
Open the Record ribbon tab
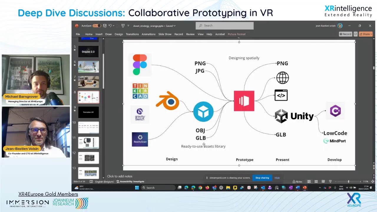point(178,34)
